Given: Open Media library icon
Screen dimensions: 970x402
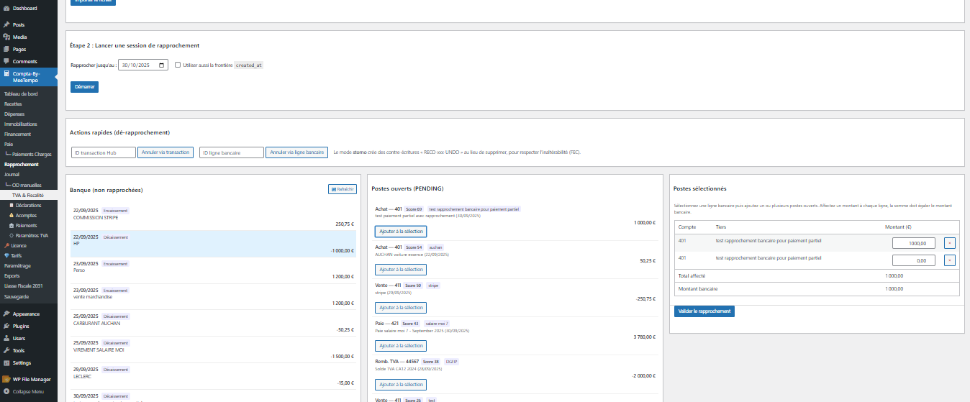Looking at the screenshot, I should pos(6,37).
